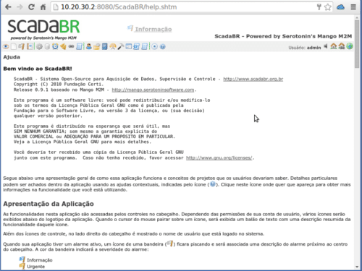Open the Informação header link
This screenshot has width=362, height=271.
point(153,29)
